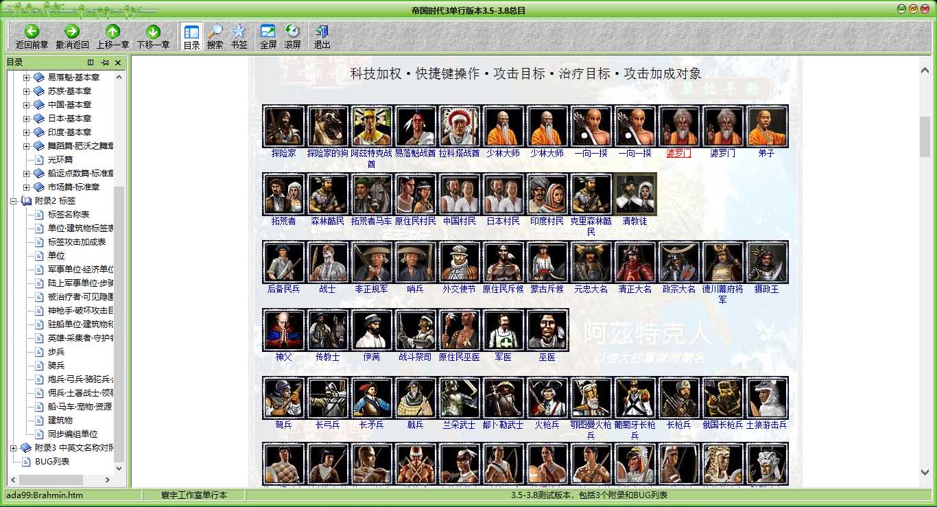937x507 pixels.
Task: Click the 弩兵 crossbowman portrait
Action: pos(284,398)
